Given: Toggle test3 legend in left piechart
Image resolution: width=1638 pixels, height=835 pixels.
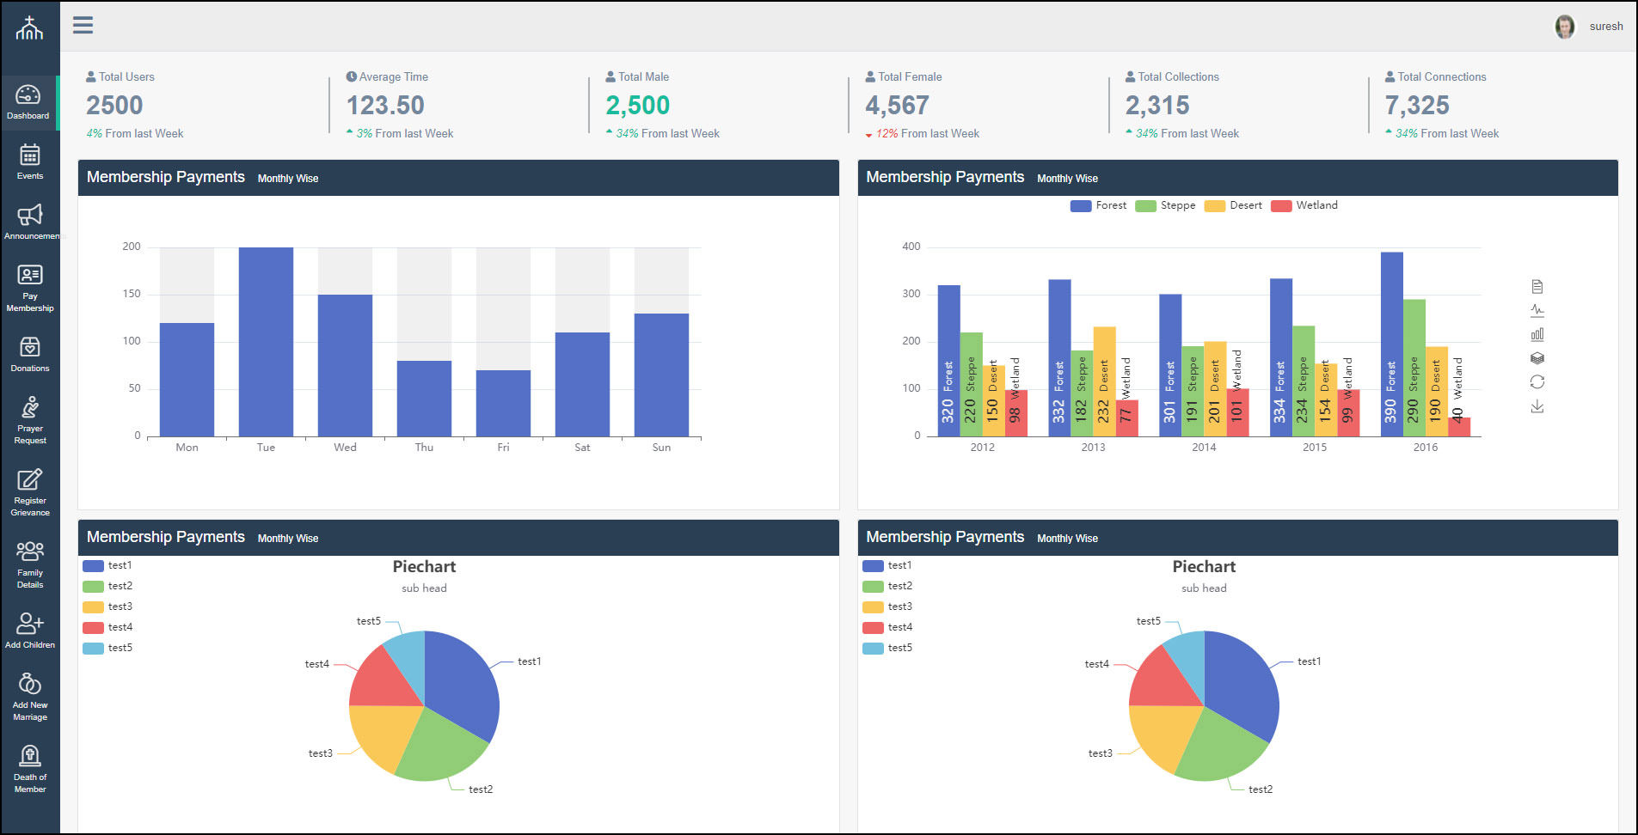Looking at the screenshot, I should pyautogui.click(x=107, y=606).
